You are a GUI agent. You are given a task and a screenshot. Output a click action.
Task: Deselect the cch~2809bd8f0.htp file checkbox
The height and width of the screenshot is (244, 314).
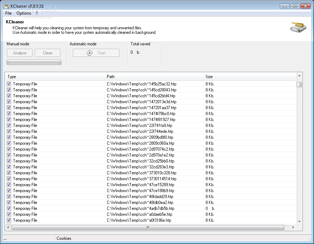[x=9, y=137]
